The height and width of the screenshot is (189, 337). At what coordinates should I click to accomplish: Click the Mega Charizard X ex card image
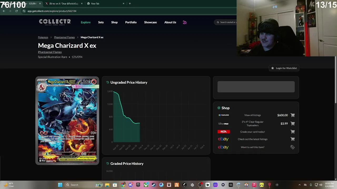[x=67, y=121]
